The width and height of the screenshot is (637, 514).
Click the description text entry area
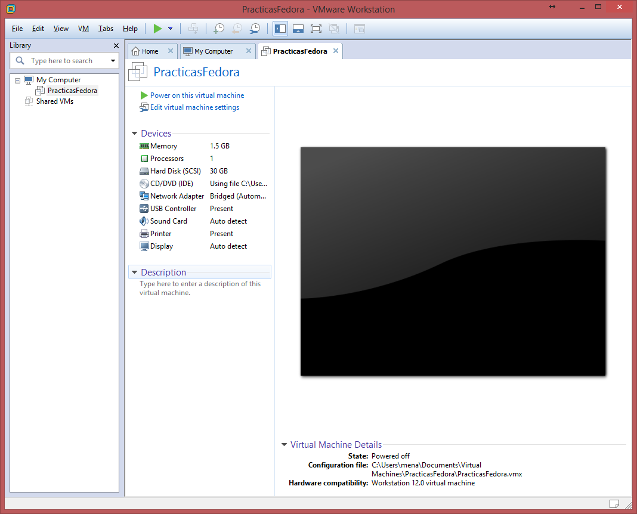click(x=200, y=288)
